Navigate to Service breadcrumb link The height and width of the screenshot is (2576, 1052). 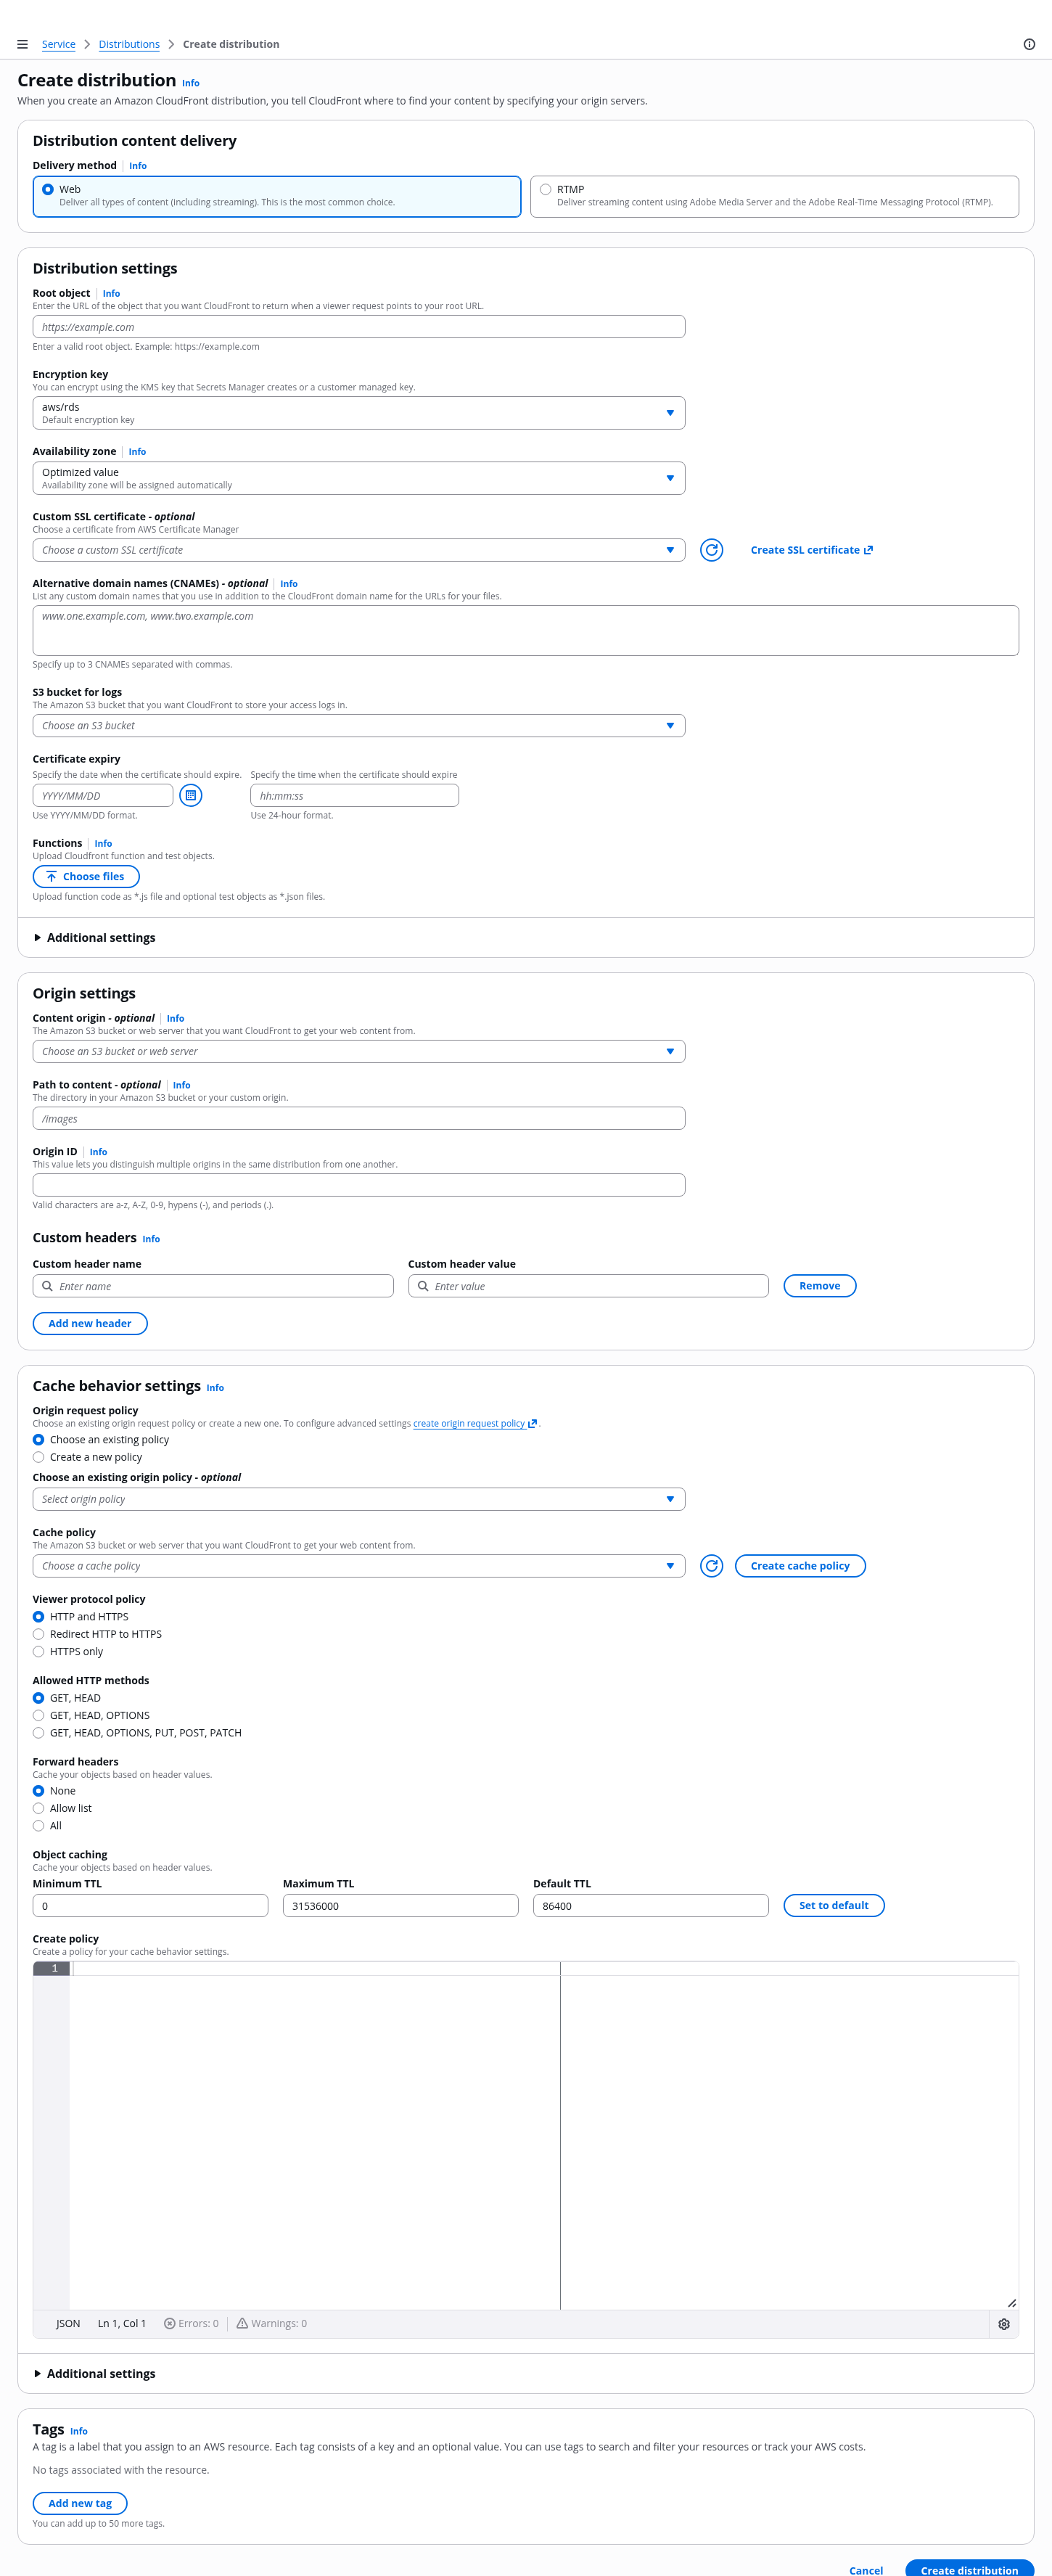58,44
